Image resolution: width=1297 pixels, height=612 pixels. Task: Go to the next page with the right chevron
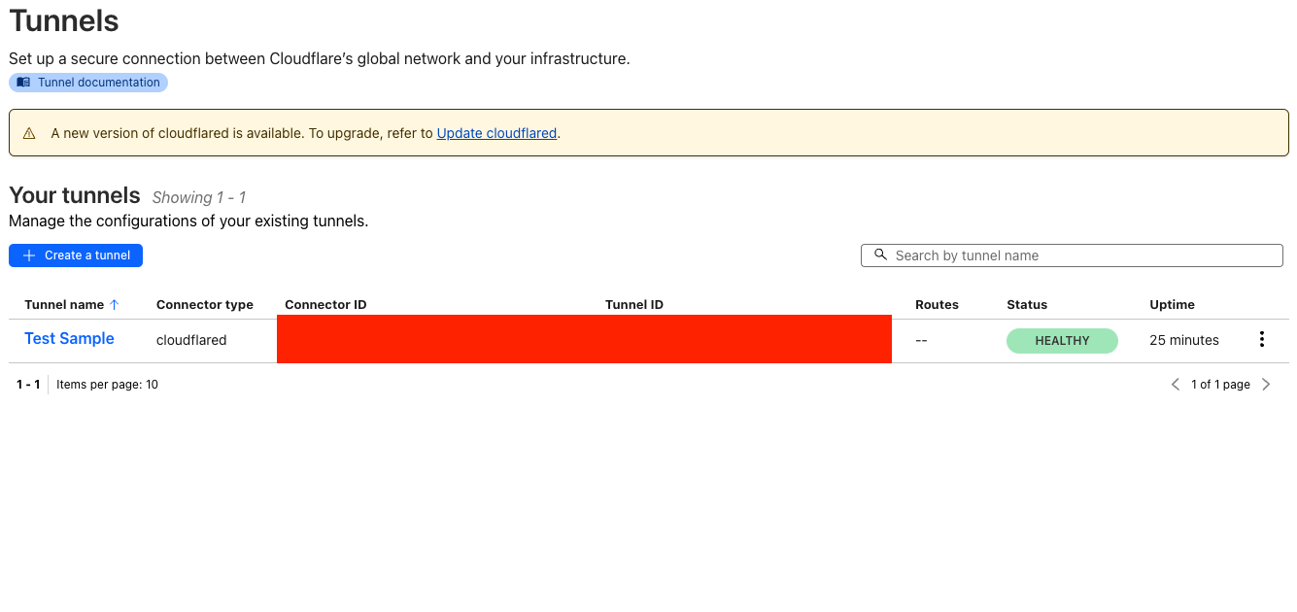[x=1266, y=385]
